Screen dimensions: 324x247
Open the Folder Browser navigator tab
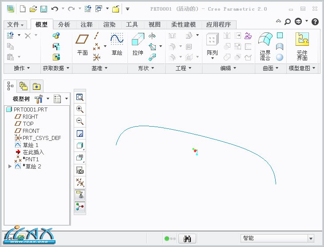pos(23,86)
